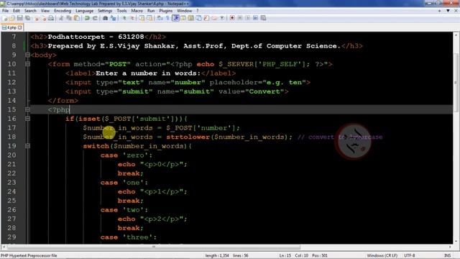Toggle synchronized vertical scrolling
Viewport: 460px width, 259px height.
[142, 18]
